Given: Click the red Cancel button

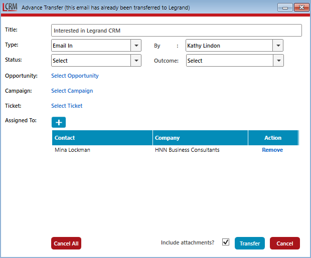Looking at the screenshot, I should 284,243.
